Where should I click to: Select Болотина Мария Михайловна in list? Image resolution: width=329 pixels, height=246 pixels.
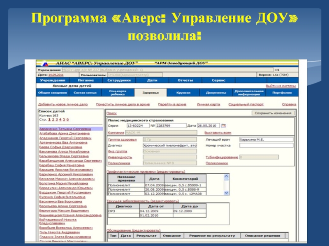[64, 183]
